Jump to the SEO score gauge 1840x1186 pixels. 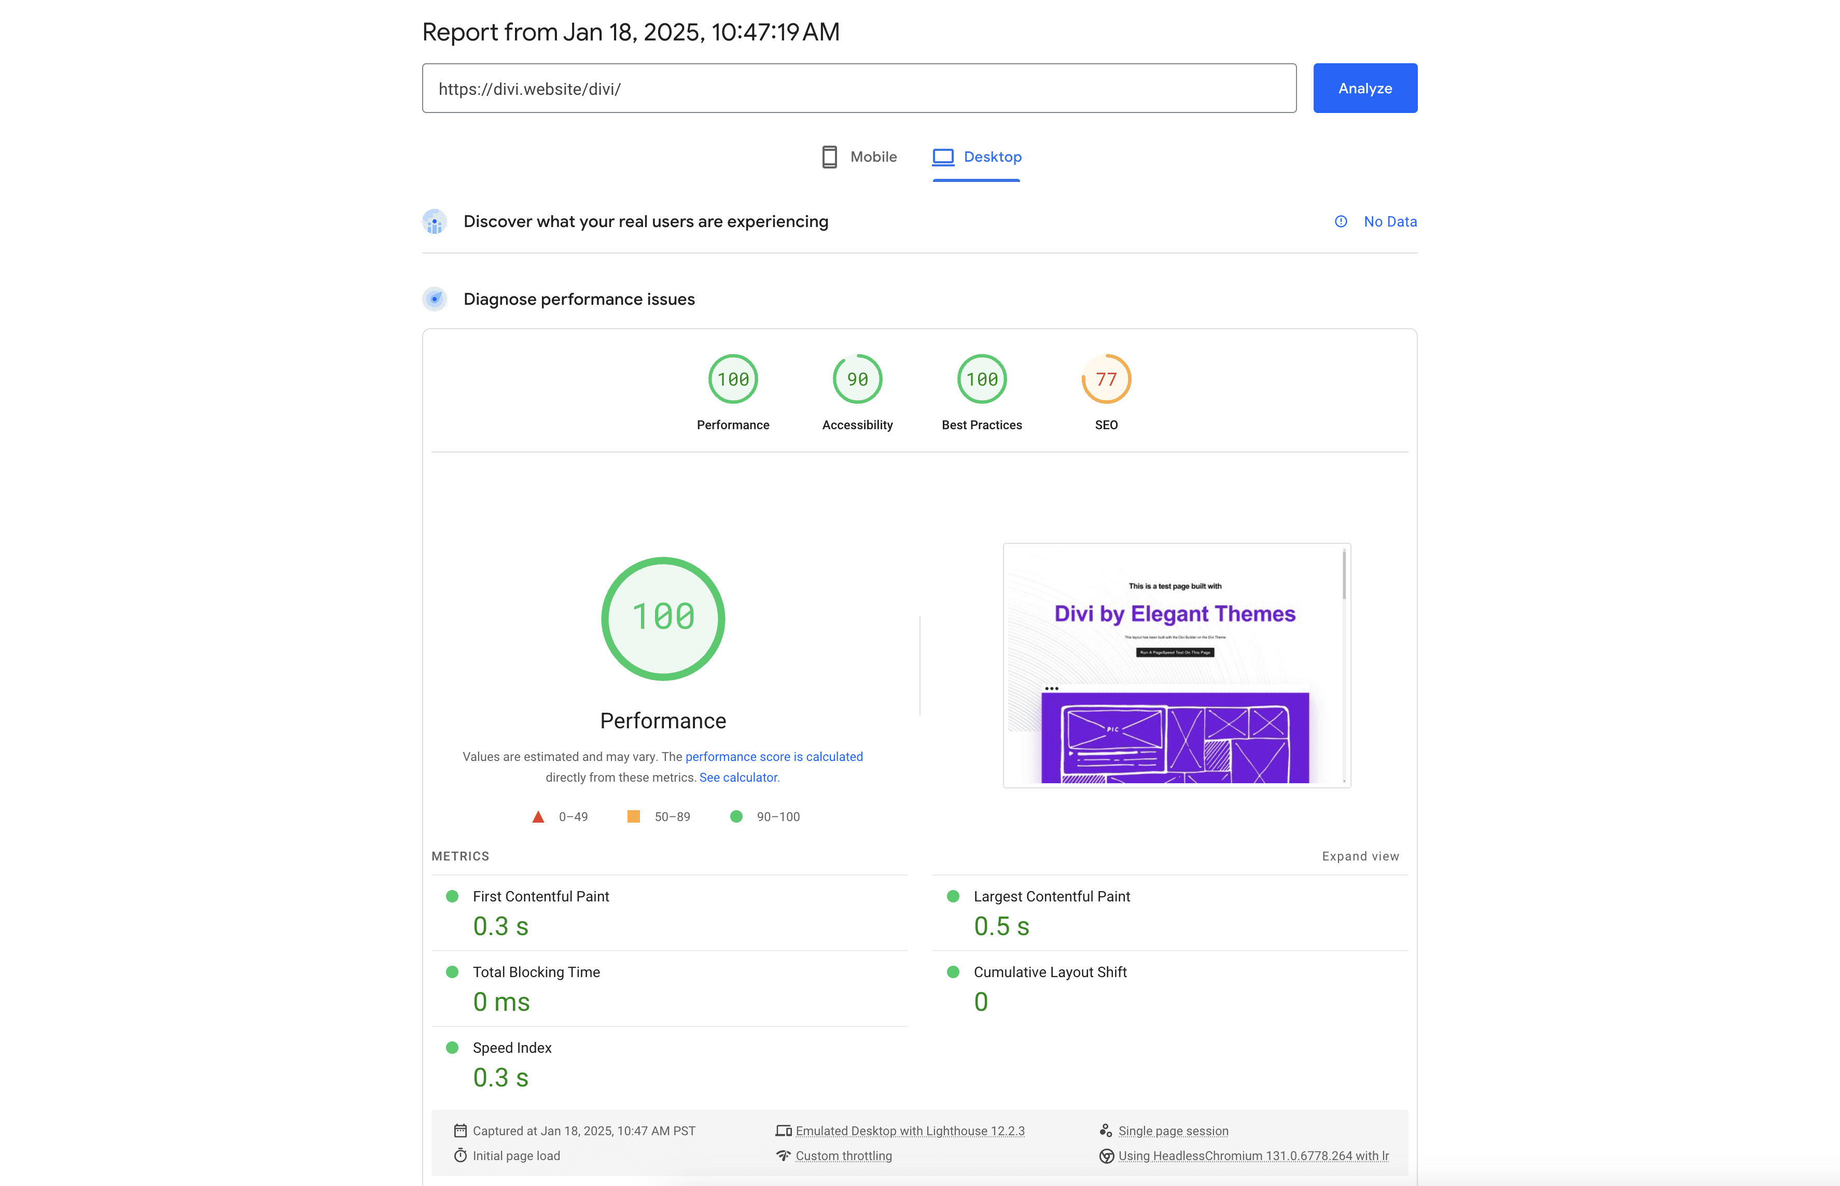(x=1106, y=379)
